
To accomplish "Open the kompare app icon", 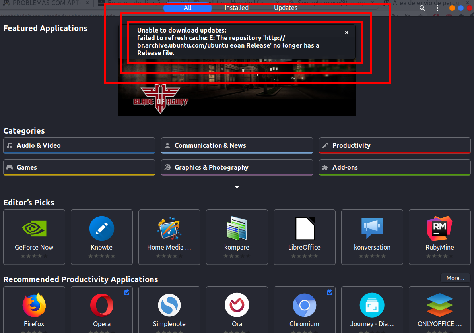I will pyautogui.click(x=237, y=228).
